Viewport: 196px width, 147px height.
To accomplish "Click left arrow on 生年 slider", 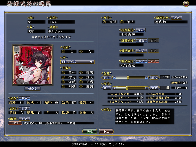I will pyautogui.click(x=114, y=78).
